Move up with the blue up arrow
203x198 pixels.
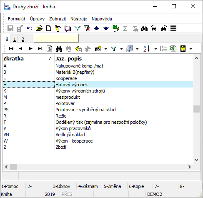(x=97, y=28)
